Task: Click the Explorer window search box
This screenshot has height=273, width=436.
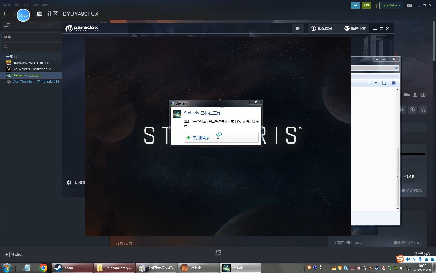Action: pos(375,68)
